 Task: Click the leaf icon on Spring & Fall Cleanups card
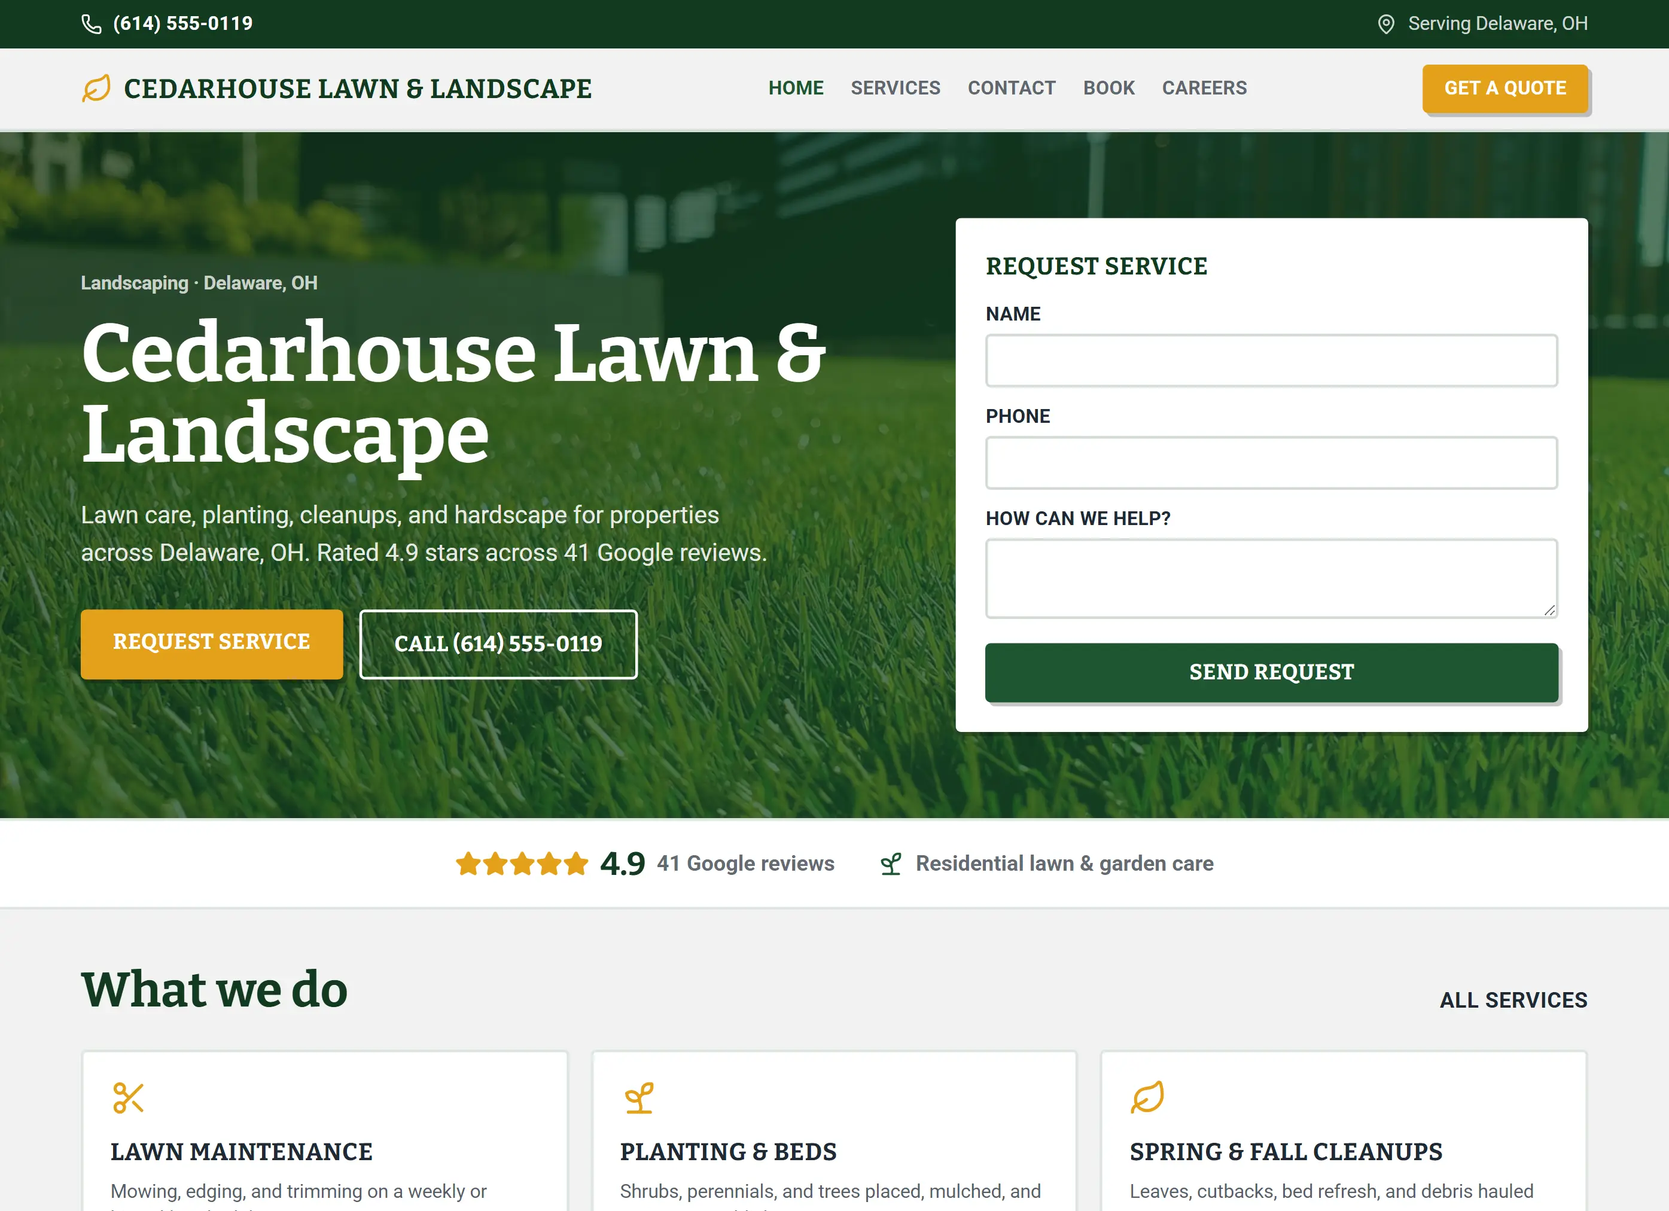(1147, 1098)
